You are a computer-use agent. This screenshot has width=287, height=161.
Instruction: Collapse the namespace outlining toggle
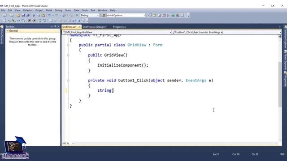pos(68,35)
